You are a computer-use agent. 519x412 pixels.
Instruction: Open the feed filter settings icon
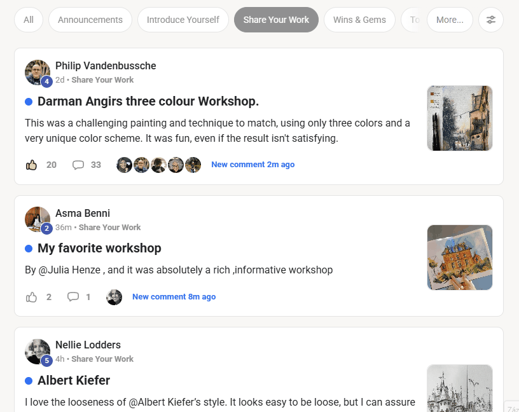pos(490,20)
